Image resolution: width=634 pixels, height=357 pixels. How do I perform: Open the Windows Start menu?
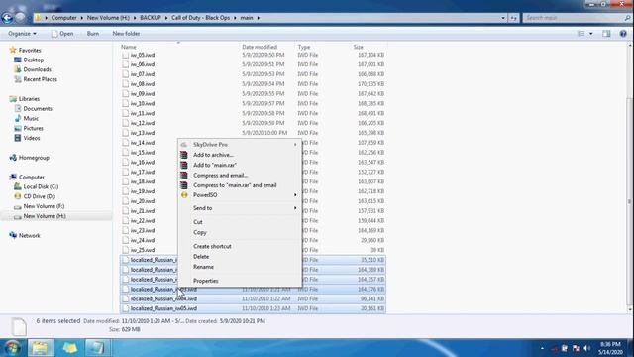(x=13, y=348)
